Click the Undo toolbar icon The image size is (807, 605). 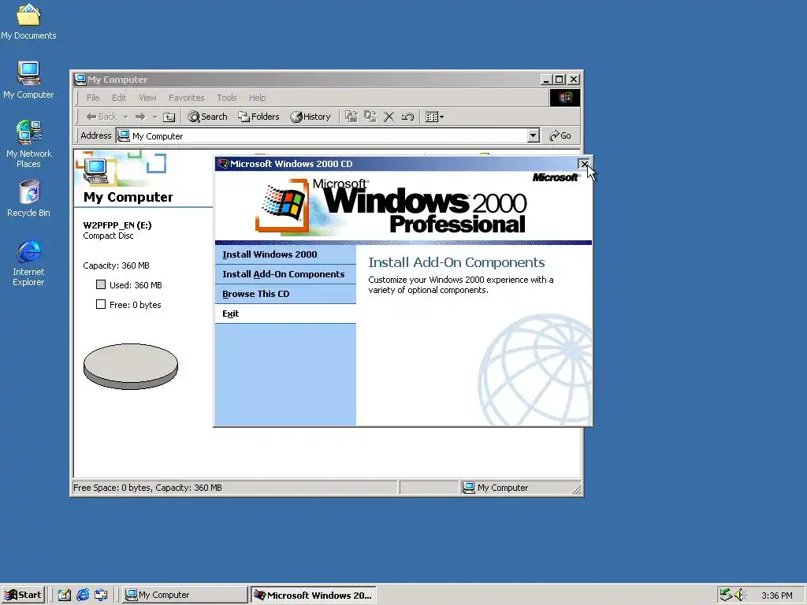[407, 117]
